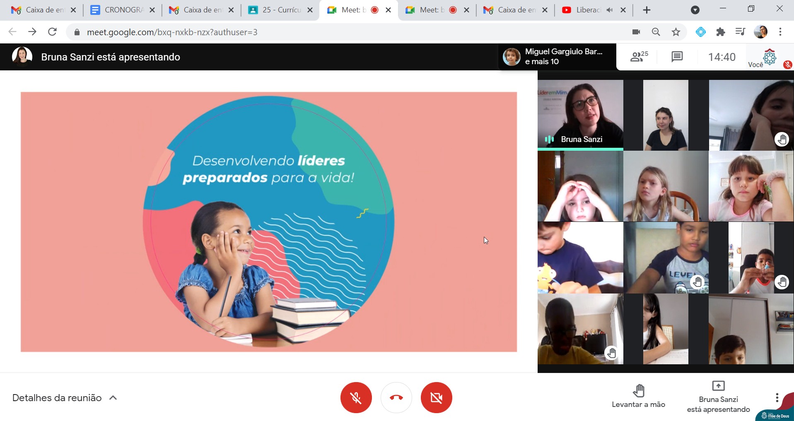Screen dimensions: 794x421
Task: Open the Chrome extensions puzzle icon
Action: tap(721, 32)
